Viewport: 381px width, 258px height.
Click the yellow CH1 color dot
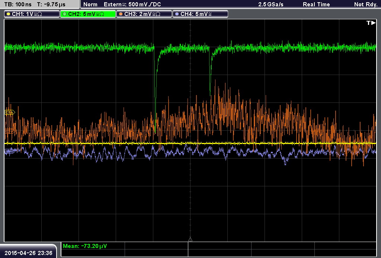tap(9, 14)
